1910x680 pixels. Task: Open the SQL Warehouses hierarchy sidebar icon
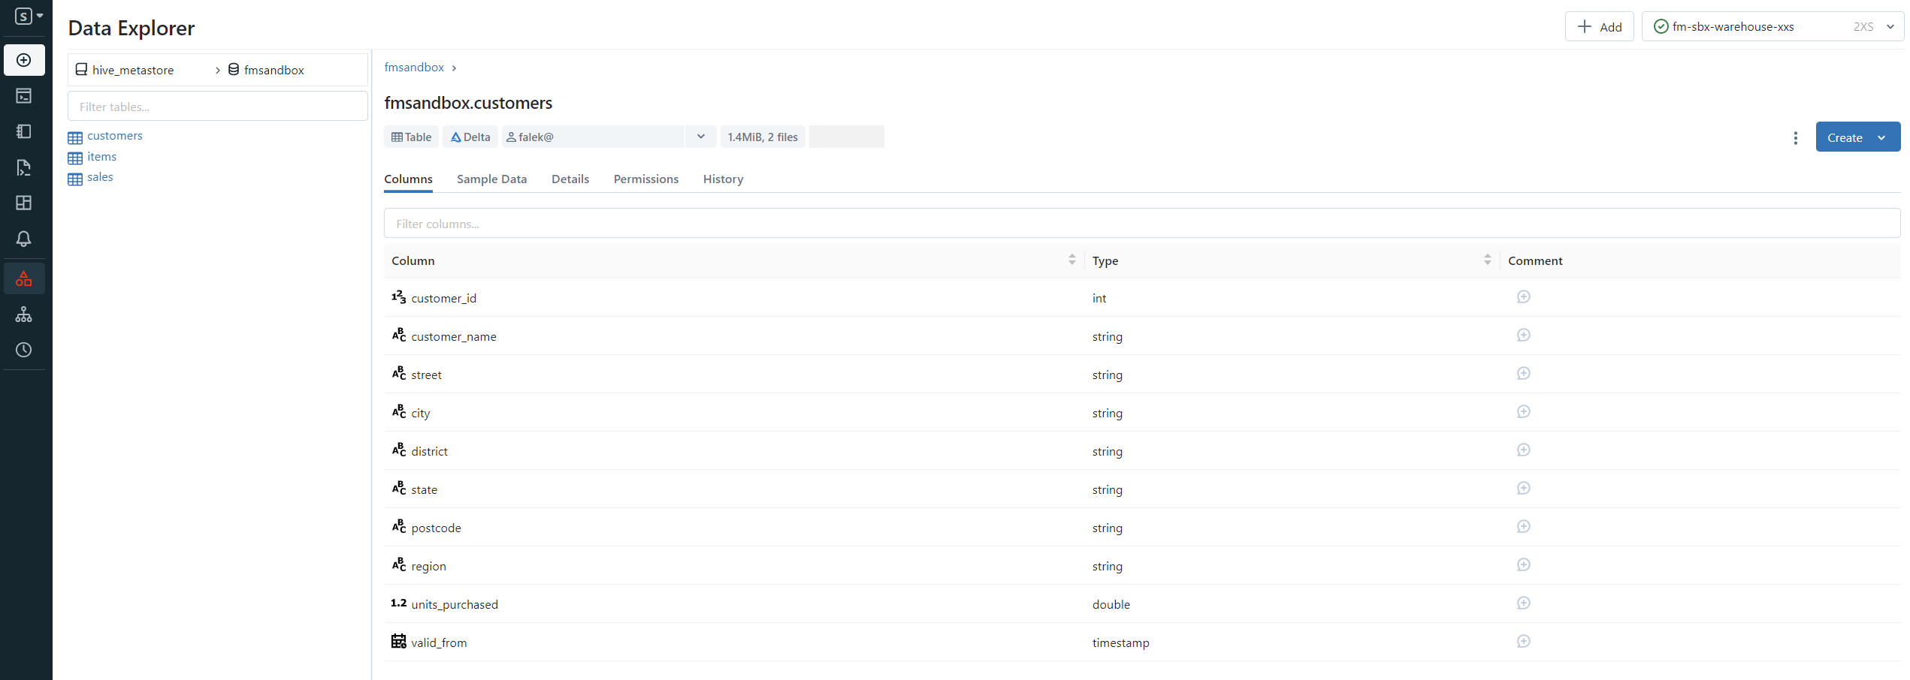(x=24, y=314)
